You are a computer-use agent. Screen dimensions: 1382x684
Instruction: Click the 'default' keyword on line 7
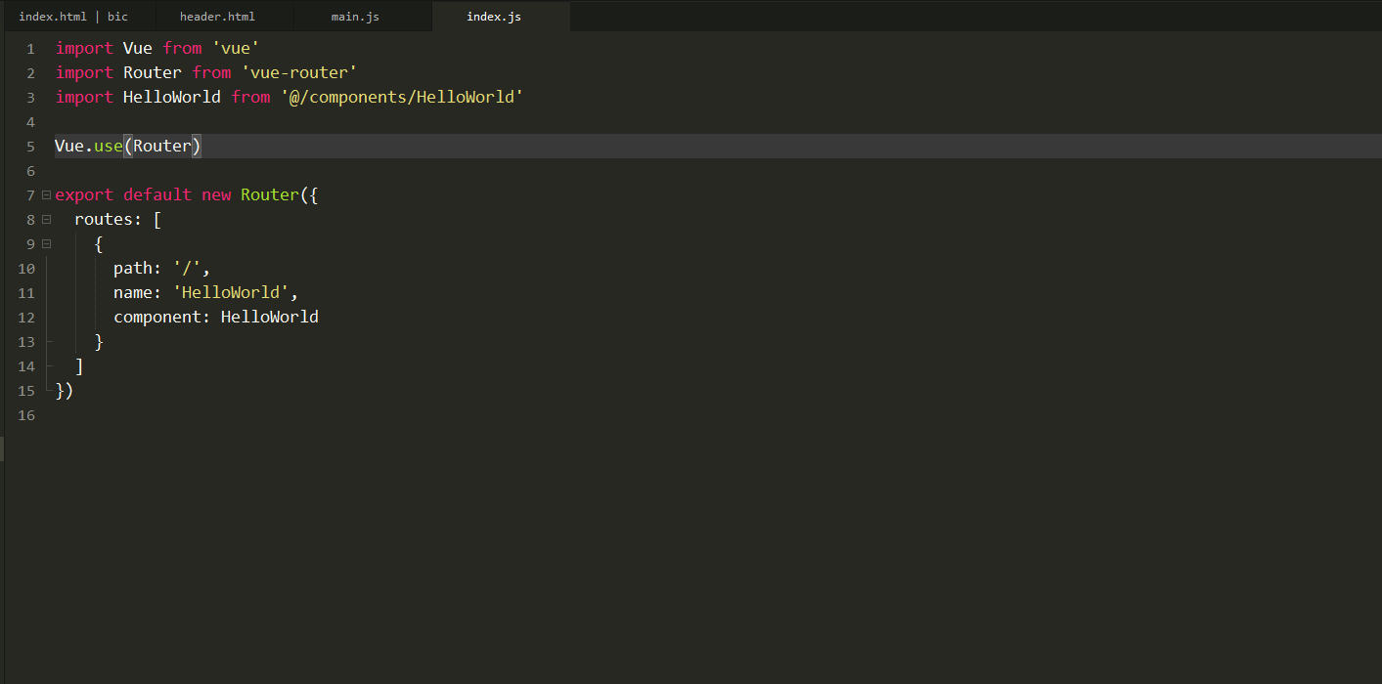157,194
